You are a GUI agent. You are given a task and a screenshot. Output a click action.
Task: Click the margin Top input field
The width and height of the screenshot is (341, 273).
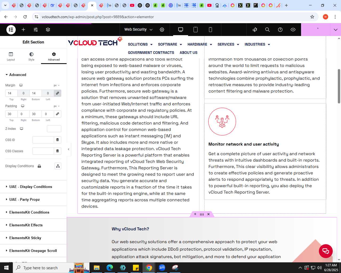[11, 93]
